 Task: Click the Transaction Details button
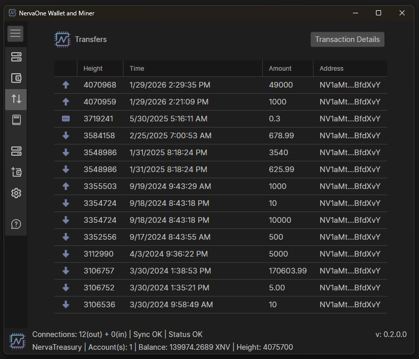coord(347,39)
